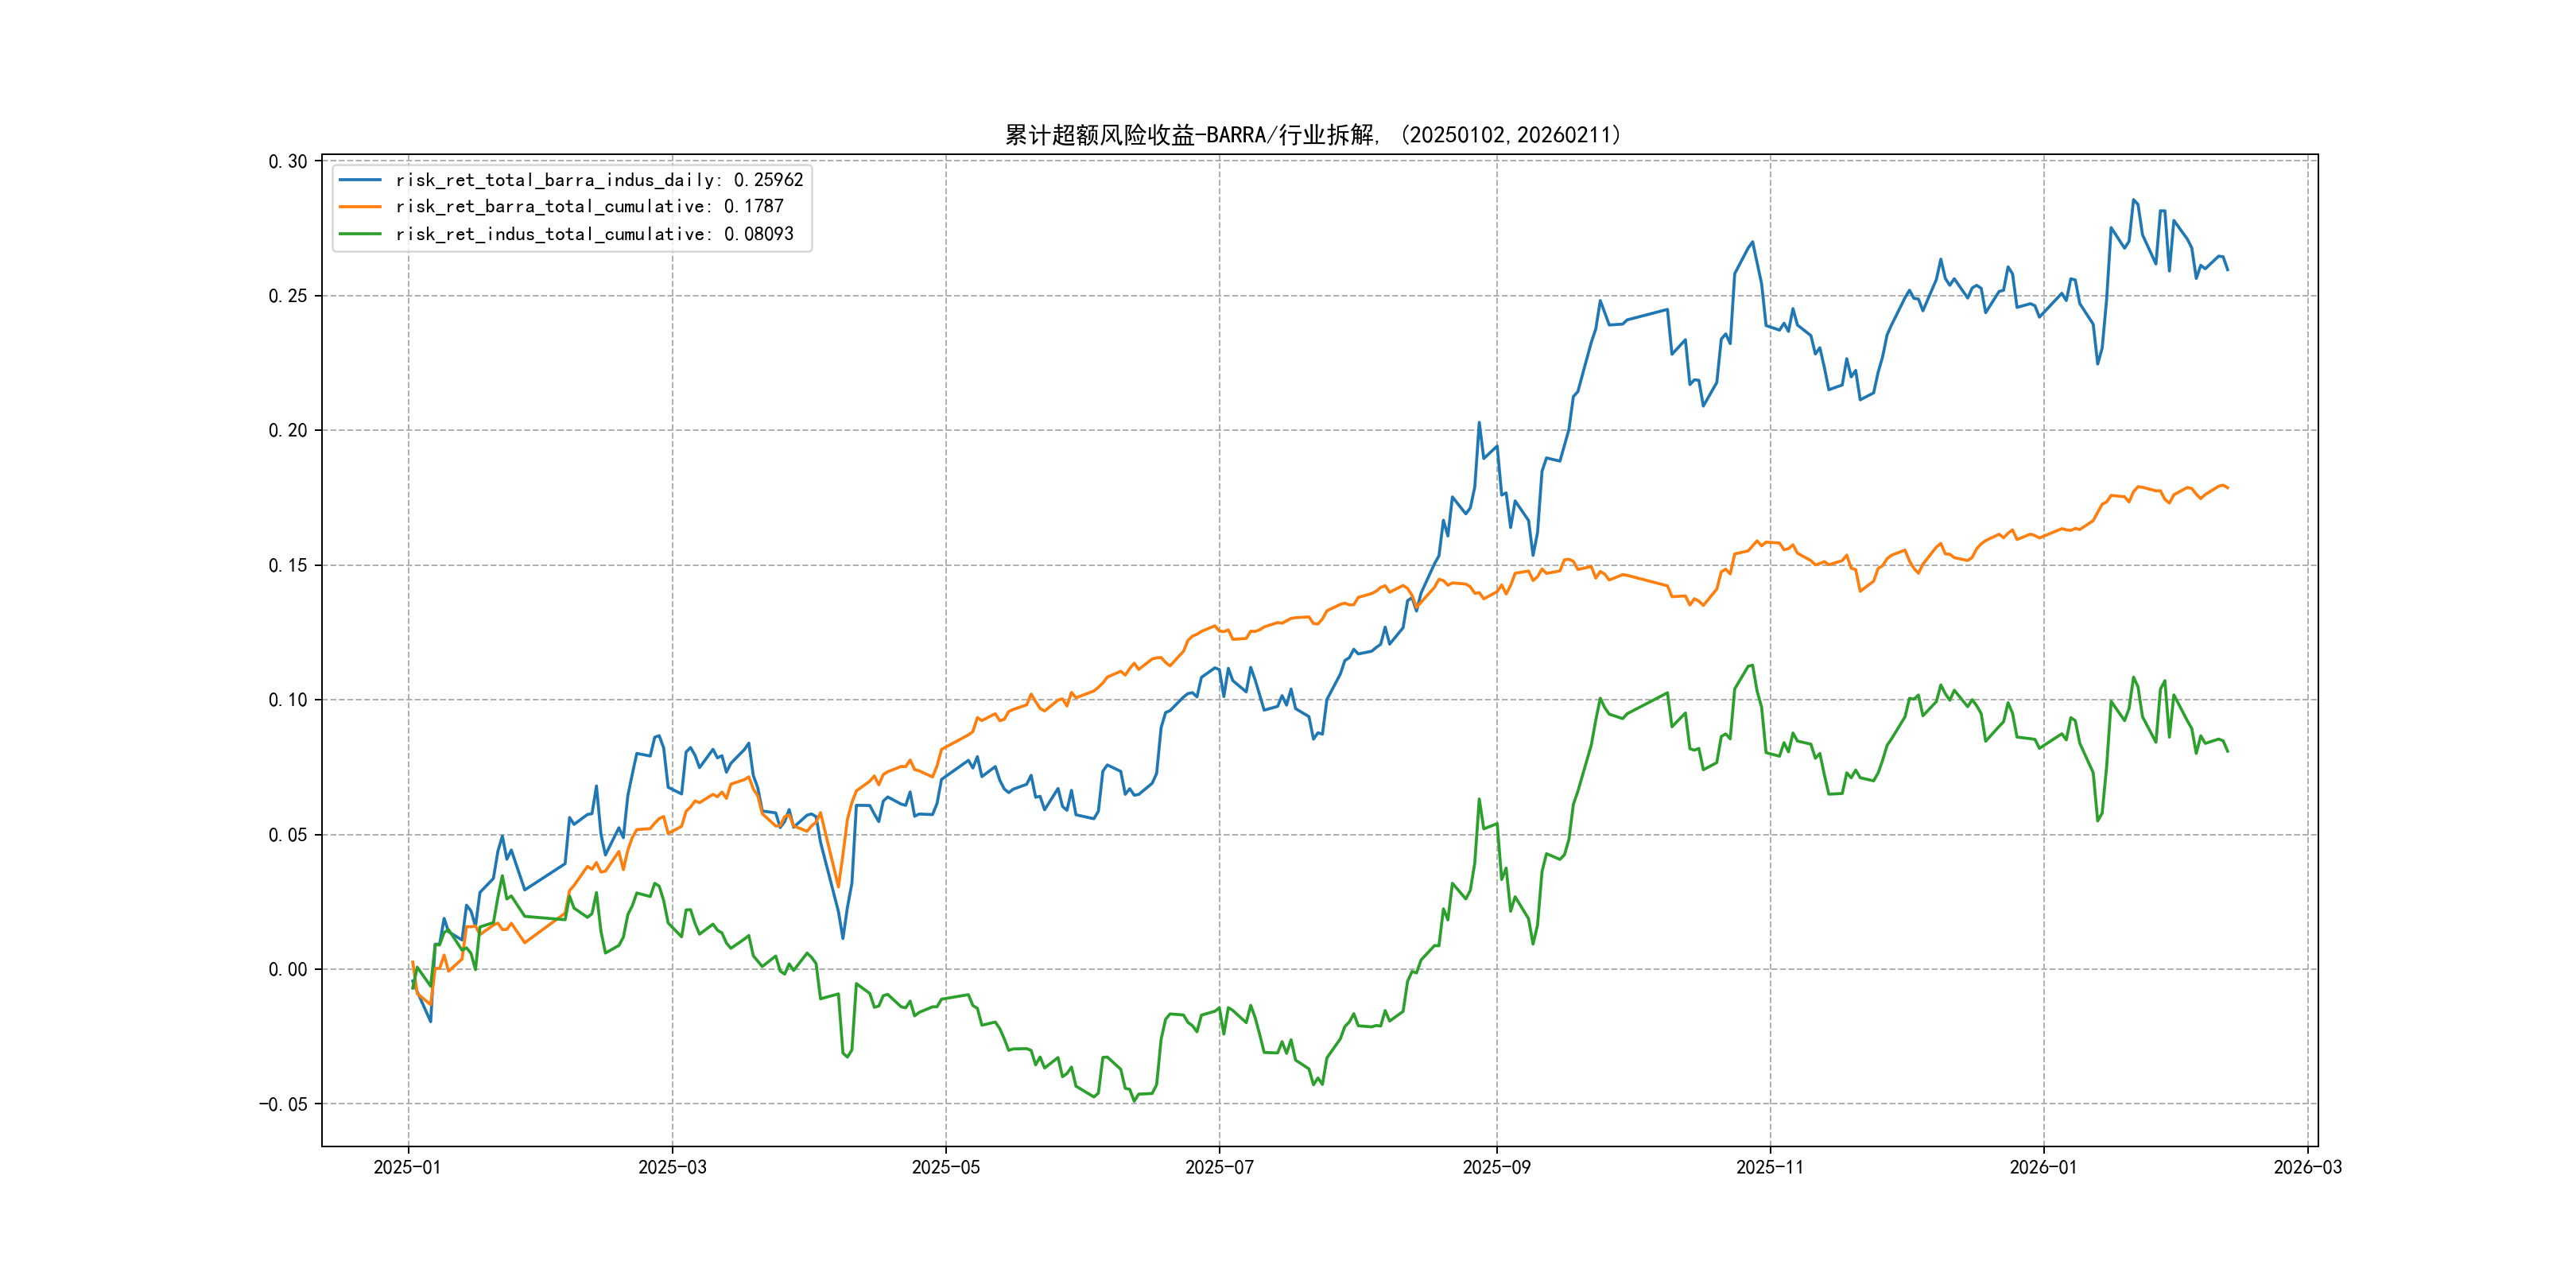
Task: Select legend entry risk_ret_indus_total_cumulative
Action: [x=594, y=234]
